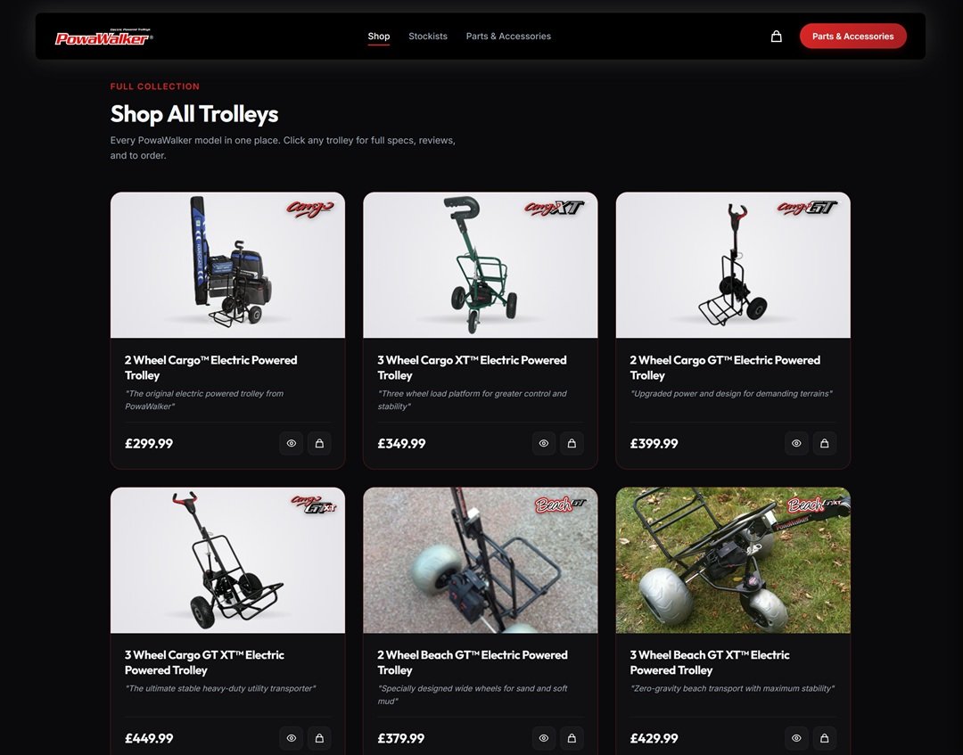Open the 3 Wheel Beach GT XT product photo

(733, 561)
